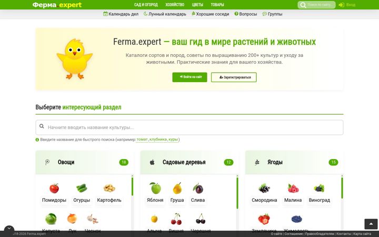Open the Вход login link
This screenshot has height=237, width=379.
pyautogui.click(x=351, y=5)
